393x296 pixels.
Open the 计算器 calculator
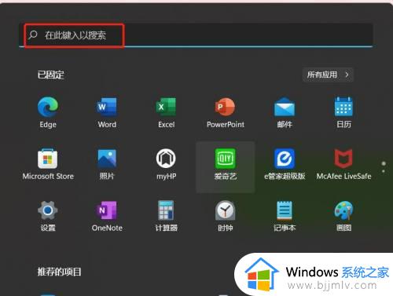(166, 216)
